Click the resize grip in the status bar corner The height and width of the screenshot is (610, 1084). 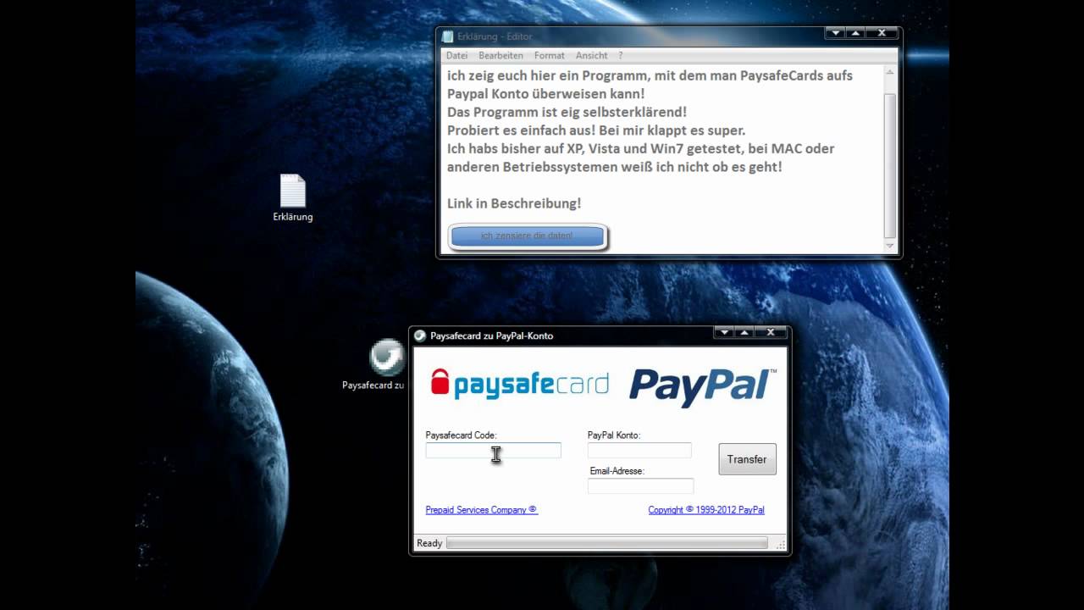click(x=781, y=544)
